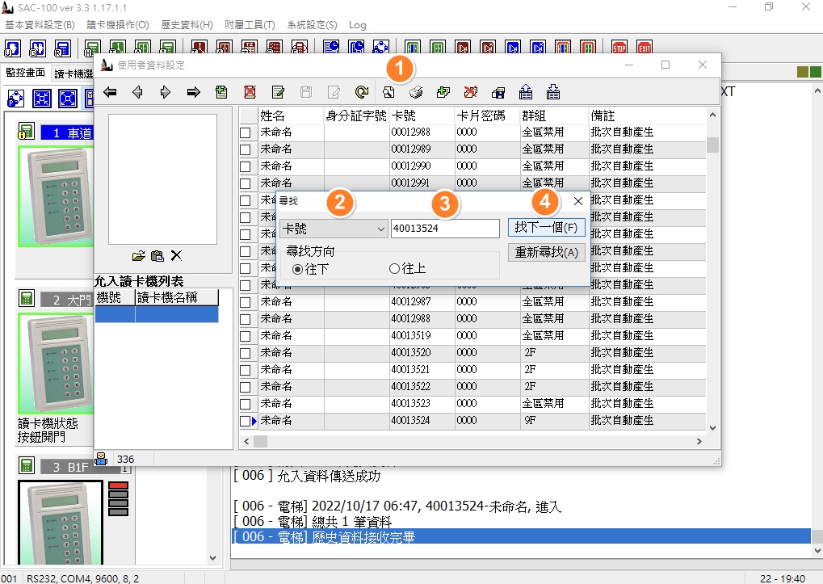This screenshot has height=584, width=823.
Task: Tick checkbox beside card number 00012988
Action: click(245, 132)
